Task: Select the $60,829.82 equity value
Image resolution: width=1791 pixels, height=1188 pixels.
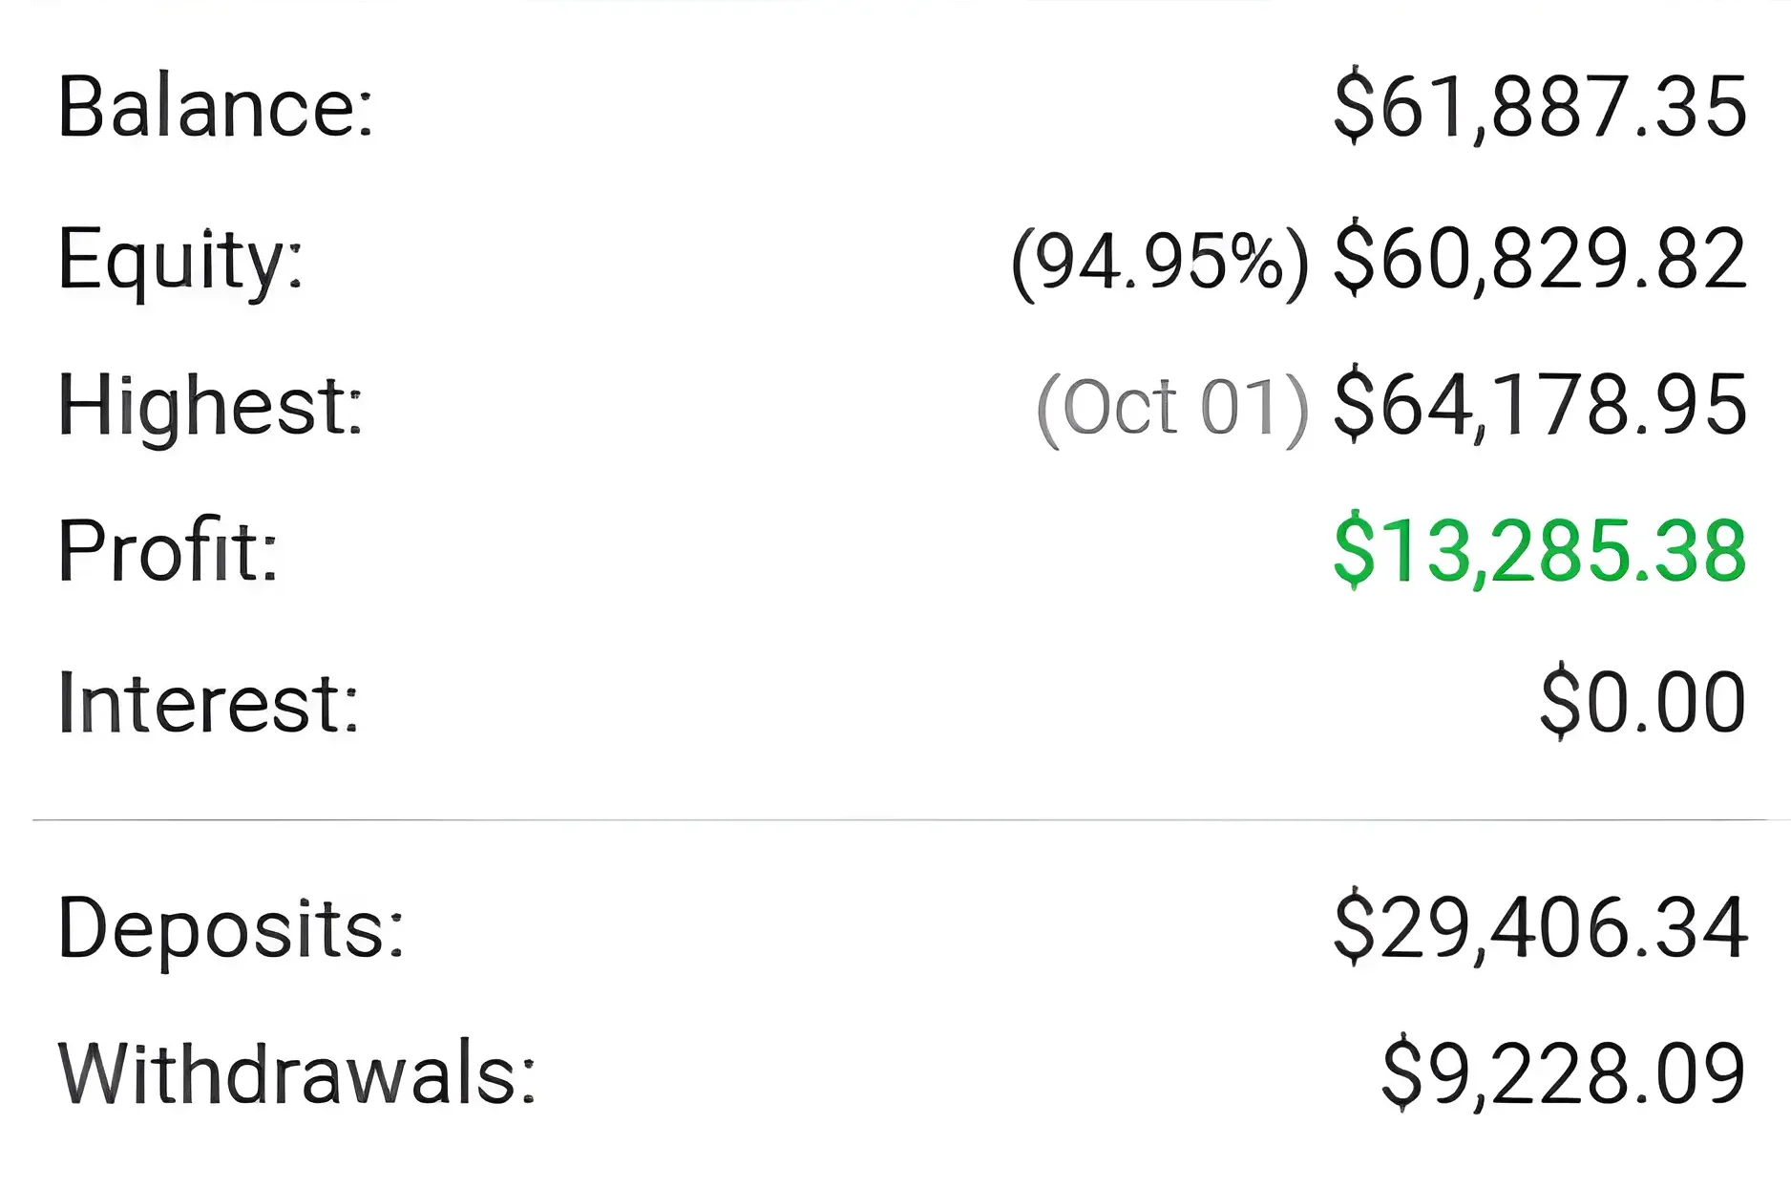Action: (1540, 260)
